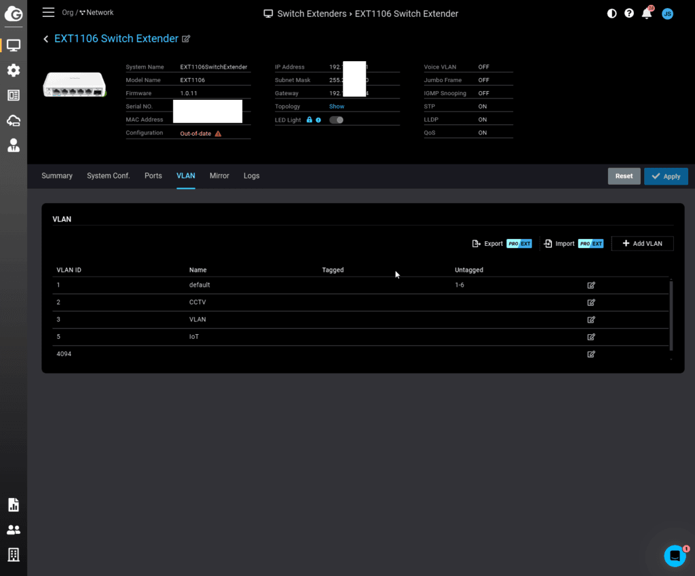Toggle the LED Light switch
The width and height of the screenshot is (695, 576).
(x=336, y=120)
